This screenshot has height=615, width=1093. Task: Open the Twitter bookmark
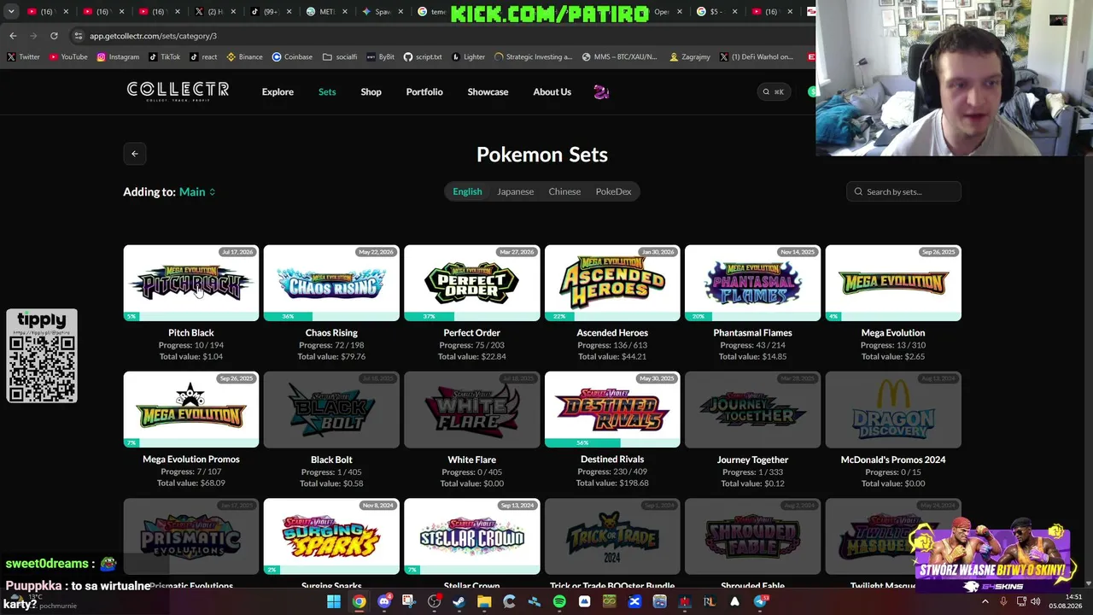tap(24, 57)
